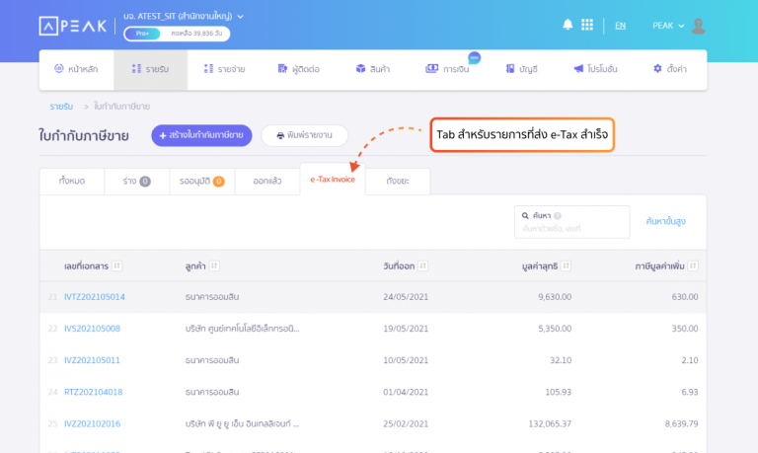Screen dimensions: 758x453
Task: Select the ออกแล้ว tab
Action: [x=267, y=182]
